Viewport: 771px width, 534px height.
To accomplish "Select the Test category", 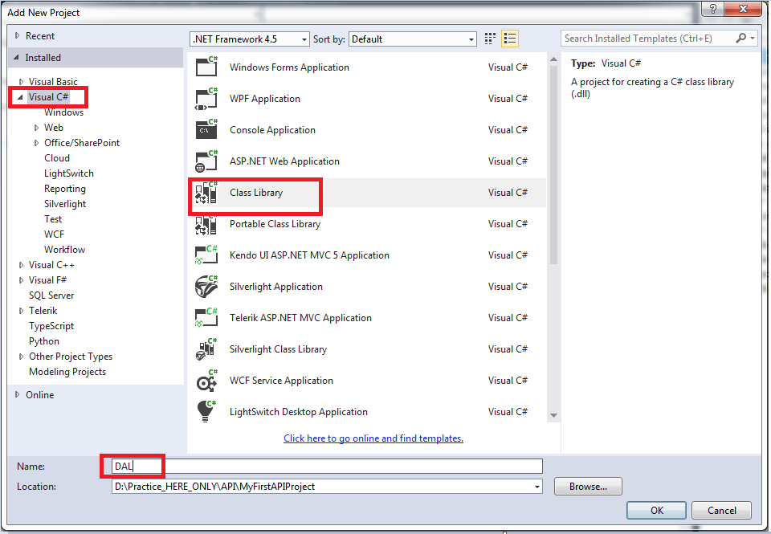I will click(x=53, y=219).
